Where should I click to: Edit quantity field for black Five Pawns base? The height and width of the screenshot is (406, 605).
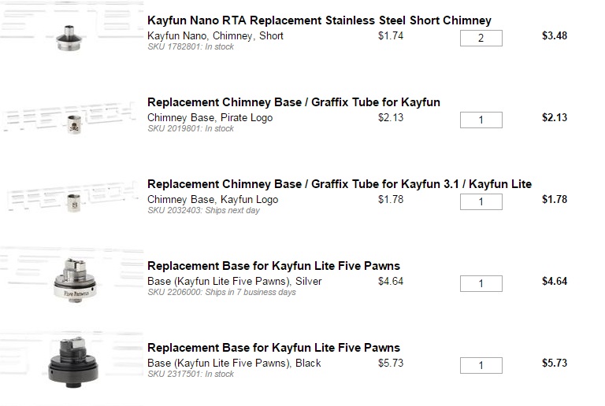point(481,365)
